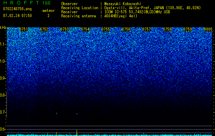
Task: Click the meteor count value 2
Action: click(x=49, y=16)
